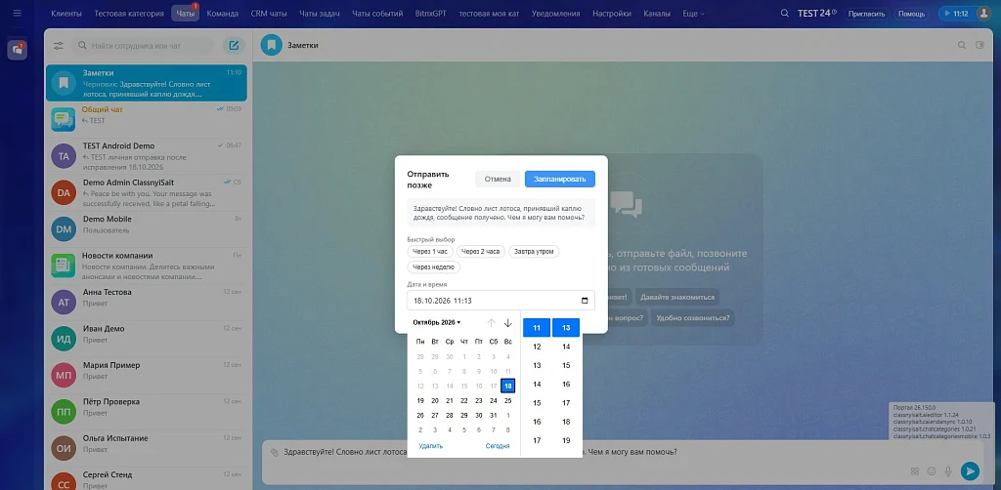
Task: Click the Заметки bookmark avatar in header
Action: pyautogui.click(x=272, y=45)
